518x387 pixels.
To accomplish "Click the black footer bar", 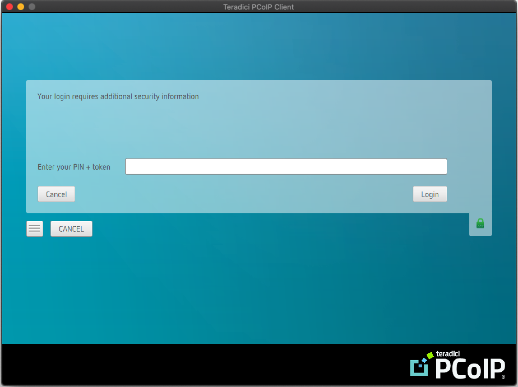I will tap(196, 364).
